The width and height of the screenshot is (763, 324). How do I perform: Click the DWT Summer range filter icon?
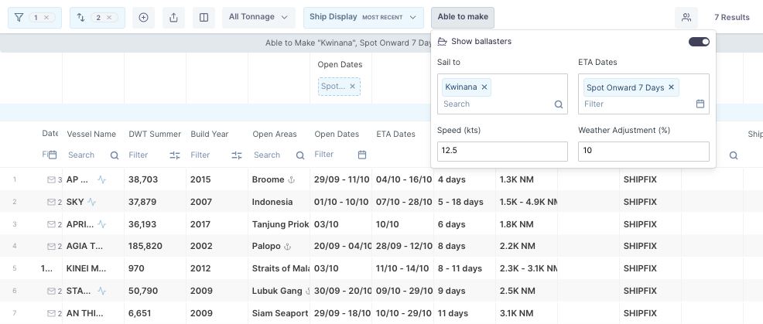(175, 155)
